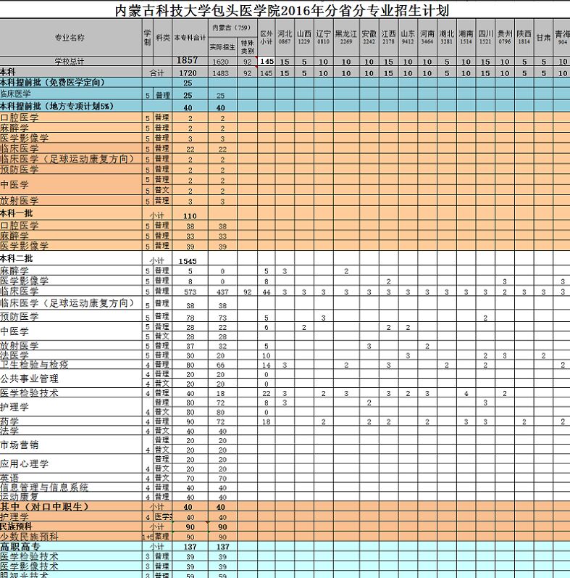Select the 湖北 3281 province header
The height and width of the screenshot is (578, 570).
click(447, 37)
